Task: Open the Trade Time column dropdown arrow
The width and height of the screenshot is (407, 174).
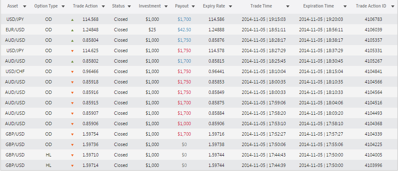Action: click(288, 7)
